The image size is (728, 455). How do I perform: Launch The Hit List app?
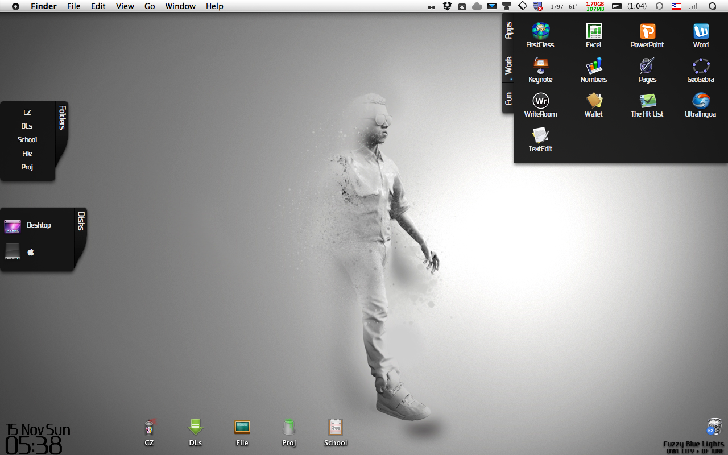pyautogui.click(x=647, y=105)
